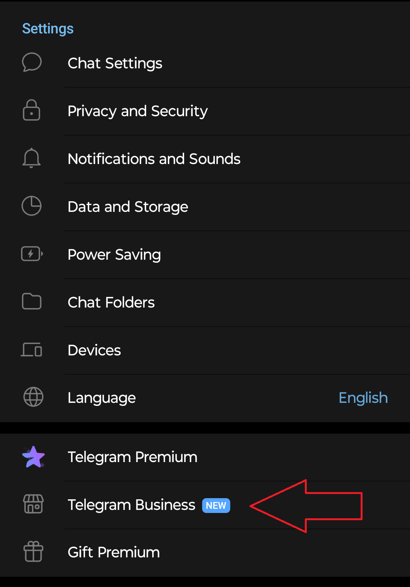
Task: Click the Chat Folders folder icon
Action: (x=32, y=302)
